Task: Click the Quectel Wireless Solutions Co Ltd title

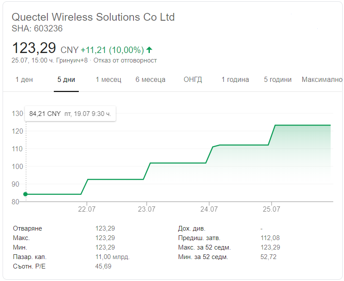Action: [93, 17]
